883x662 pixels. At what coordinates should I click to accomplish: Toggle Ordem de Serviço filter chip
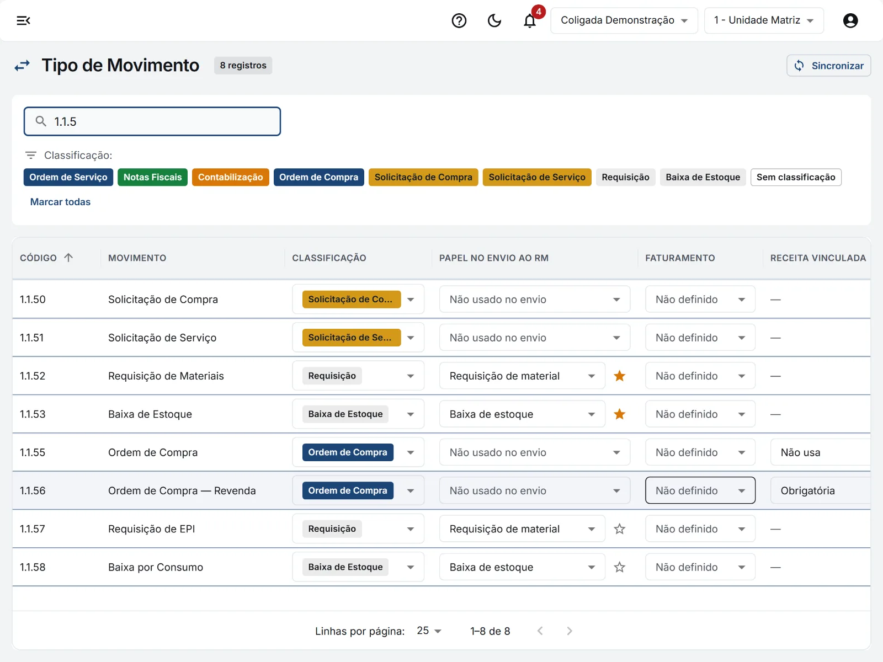click(x=68, y=177)
